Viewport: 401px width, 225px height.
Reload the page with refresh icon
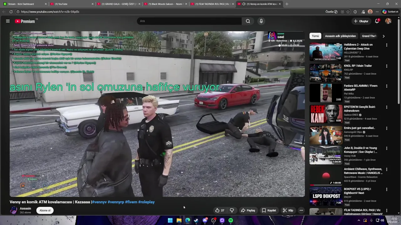pos(11,12)
